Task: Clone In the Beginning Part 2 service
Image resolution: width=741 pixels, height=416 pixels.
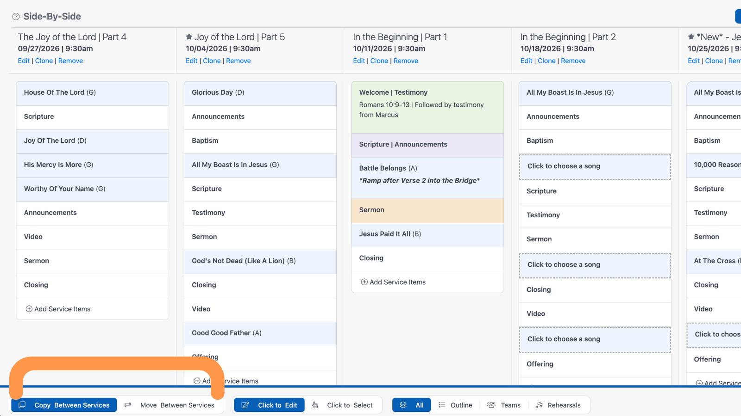Action: click(x=546, y=61)
